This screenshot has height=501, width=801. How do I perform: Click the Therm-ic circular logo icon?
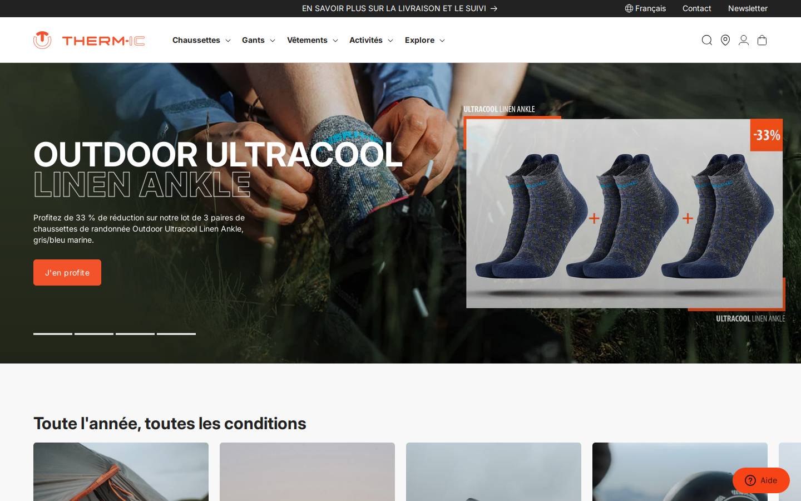42,40
